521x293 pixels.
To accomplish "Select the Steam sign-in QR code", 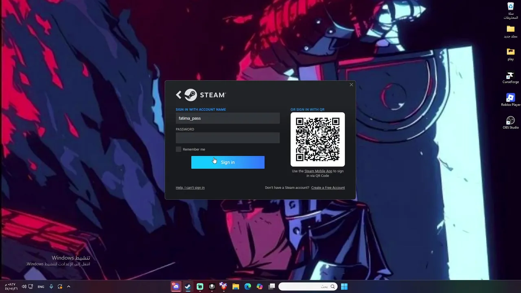I will (317, 140).
